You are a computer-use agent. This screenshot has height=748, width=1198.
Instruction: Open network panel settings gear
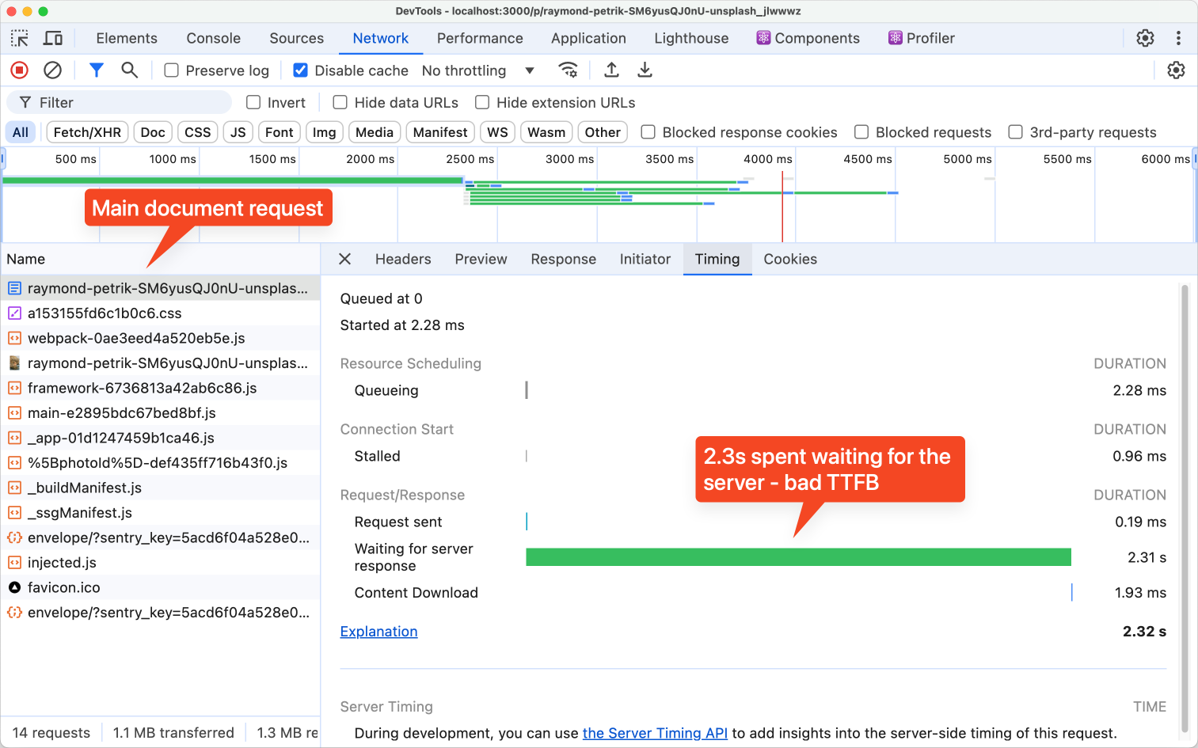(x=1176, y=70)
